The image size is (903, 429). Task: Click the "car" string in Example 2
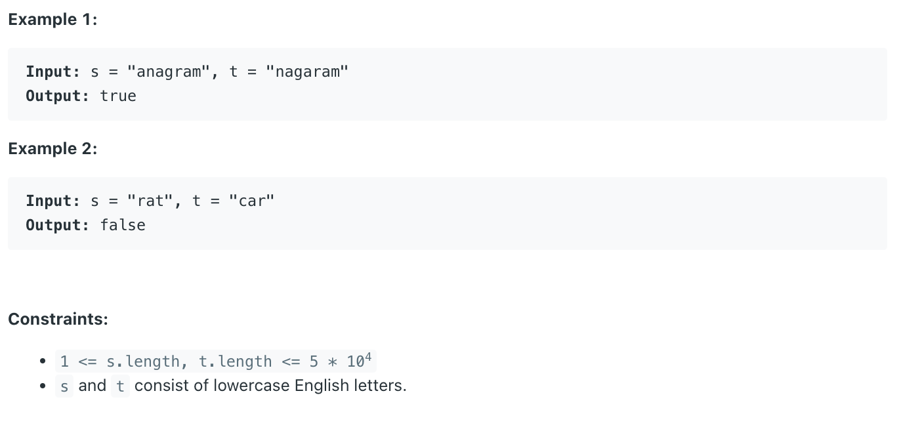coord(251,201)
